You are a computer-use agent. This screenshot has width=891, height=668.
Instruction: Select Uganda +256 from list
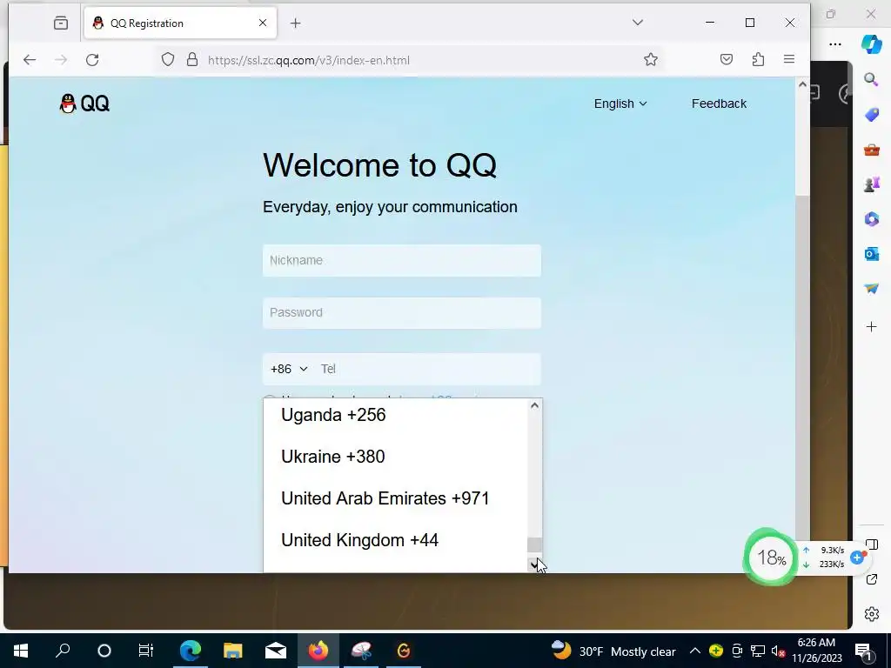coord(396,415)
